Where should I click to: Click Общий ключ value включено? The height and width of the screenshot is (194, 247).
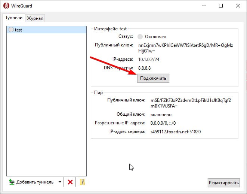click(x=161, y=115)
